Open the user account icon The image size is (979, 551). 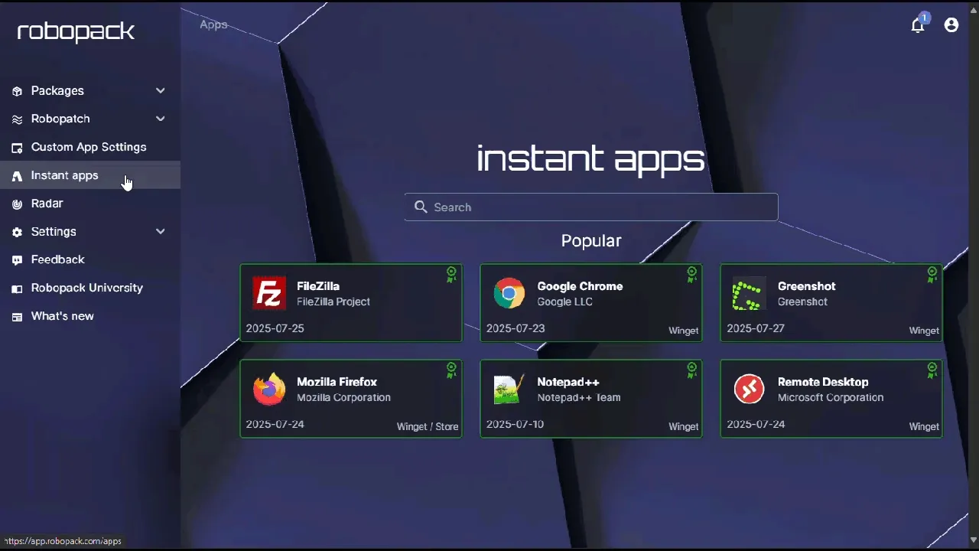point(951,25)
